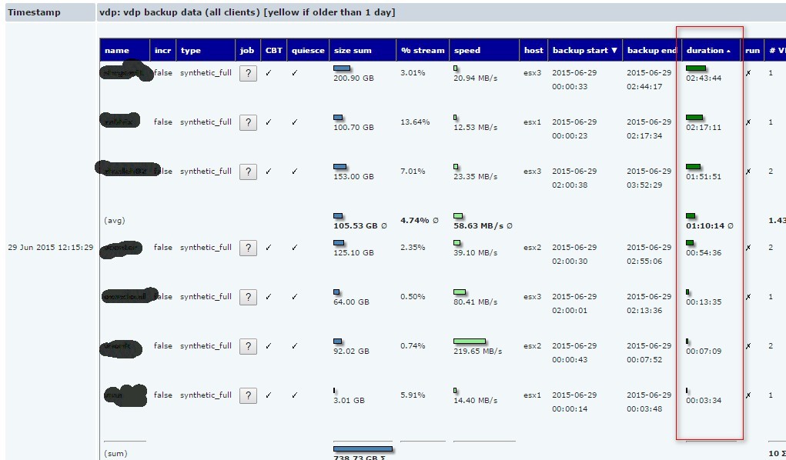Click quiesce checkmark in 200.90 GB row
Screen dimensions: 786x460
(294, 73)
